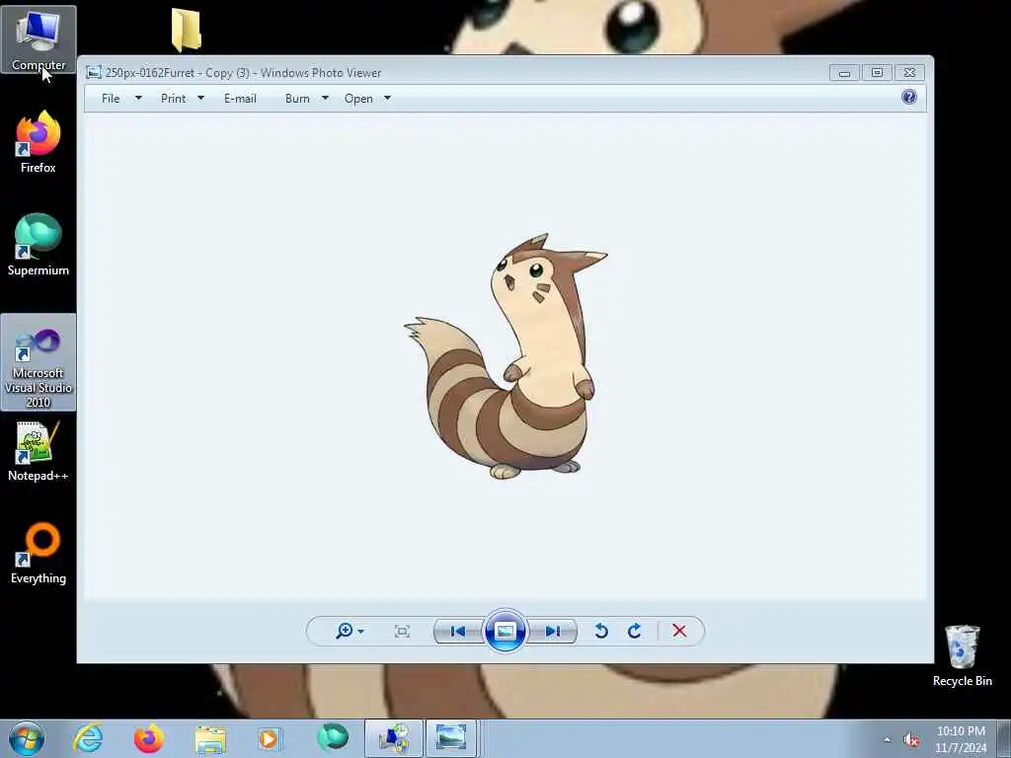Viewport: 1011px width, 758px height.
Task: Click the E-mail command
Action: [241, 99]
